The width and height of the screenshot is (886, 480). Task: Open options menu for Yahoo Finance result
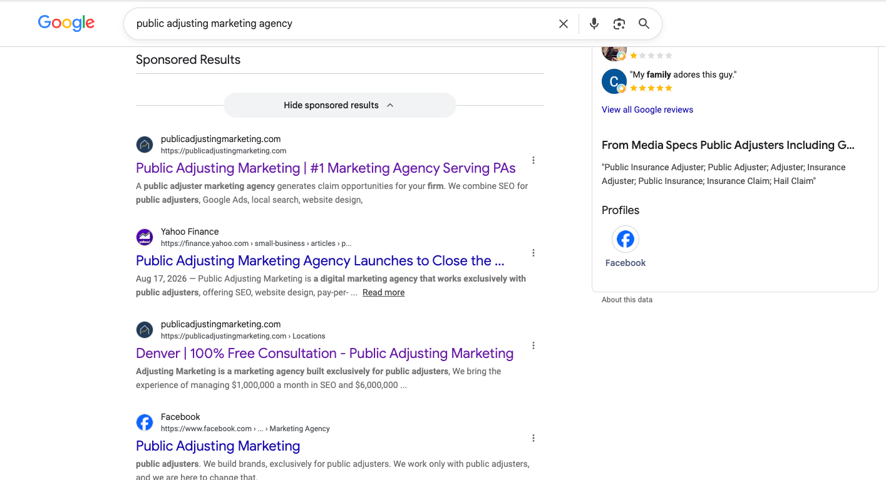click(533, 253)
